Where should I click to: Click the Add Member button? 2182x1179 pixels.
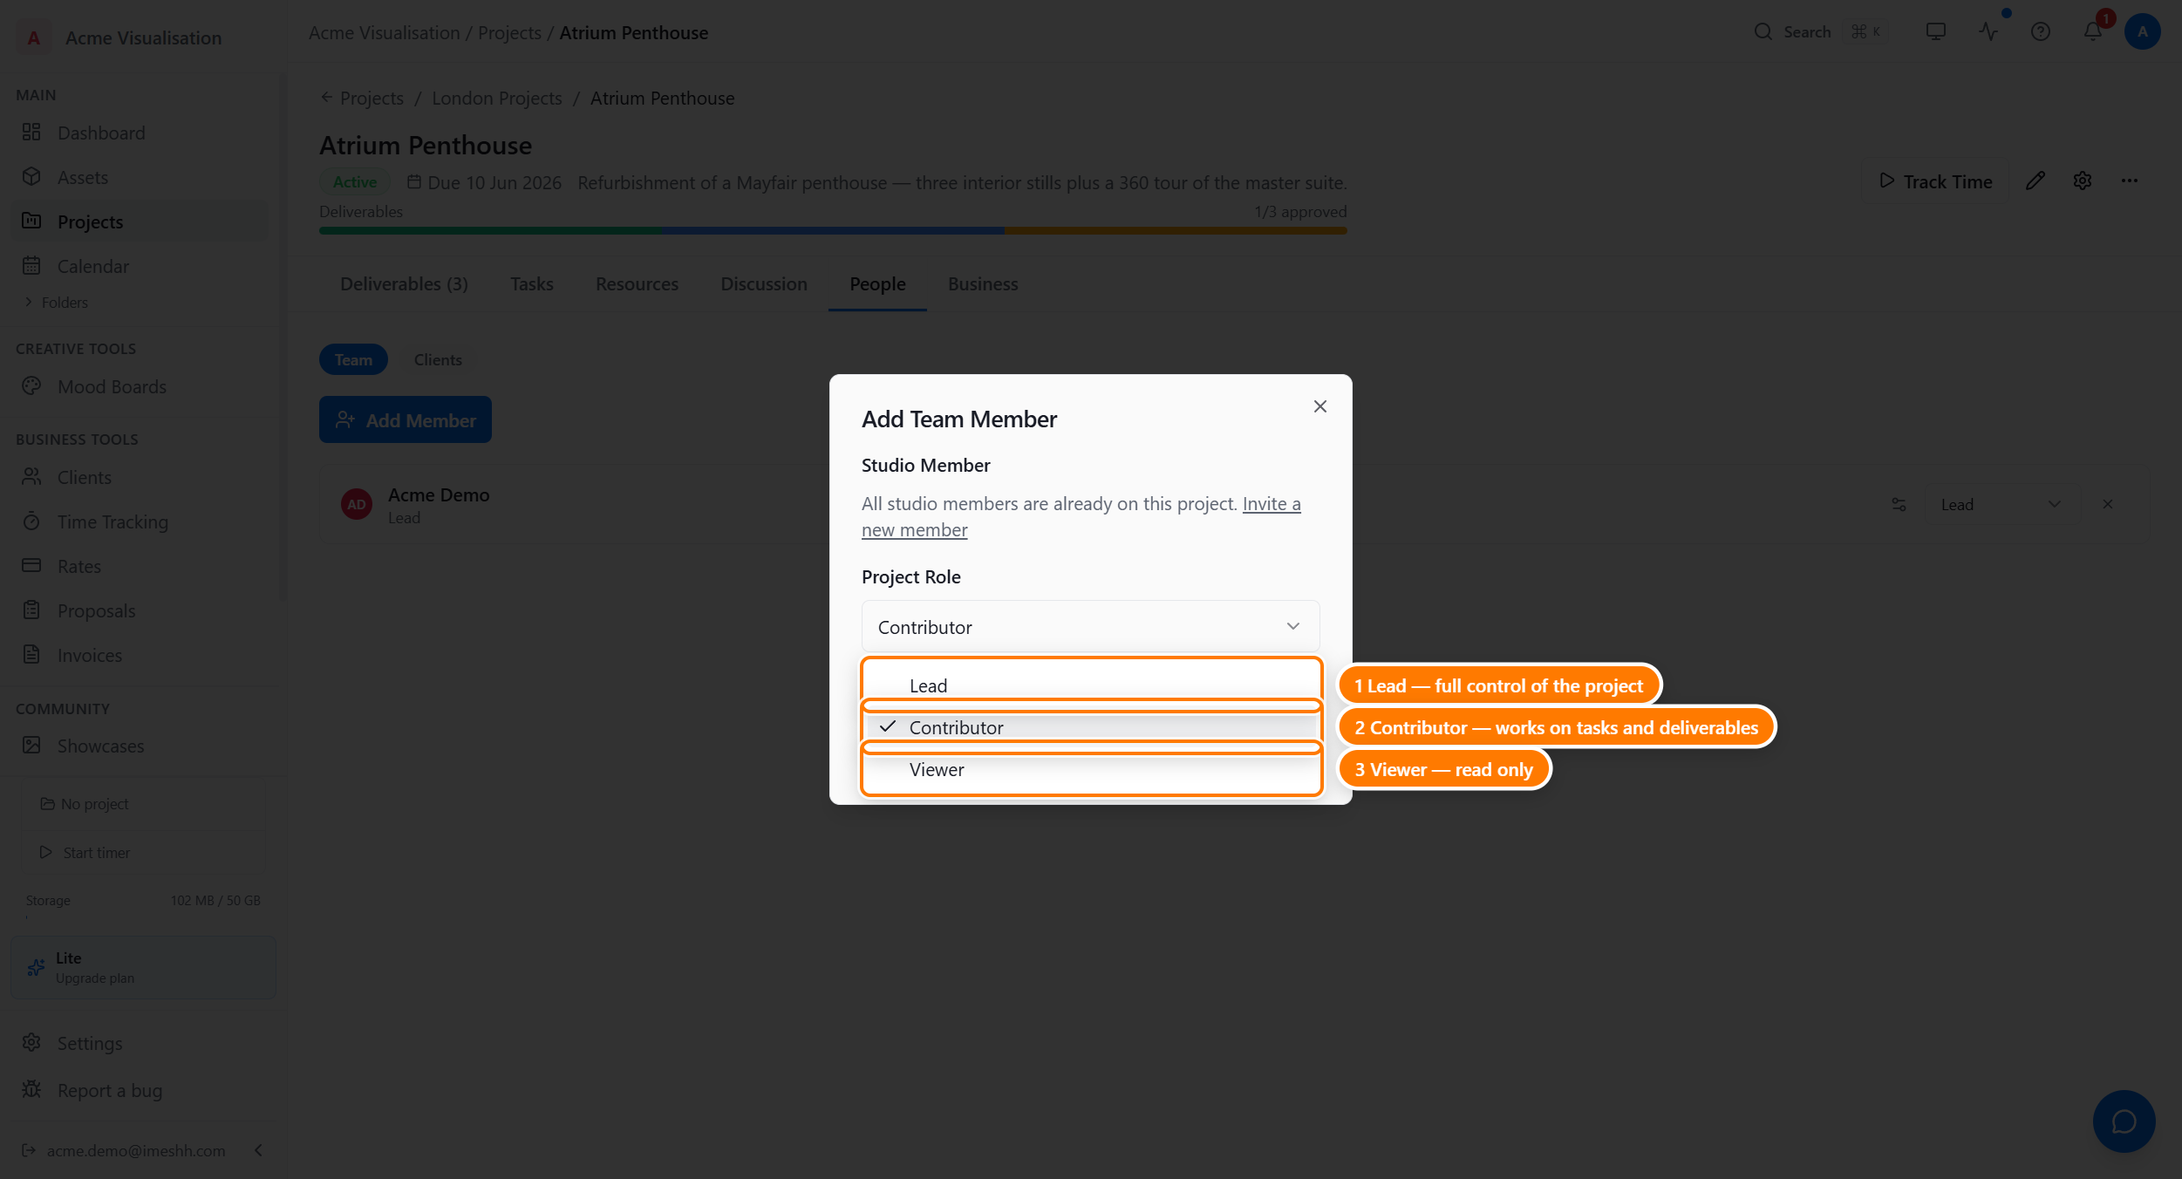point(405,419)
